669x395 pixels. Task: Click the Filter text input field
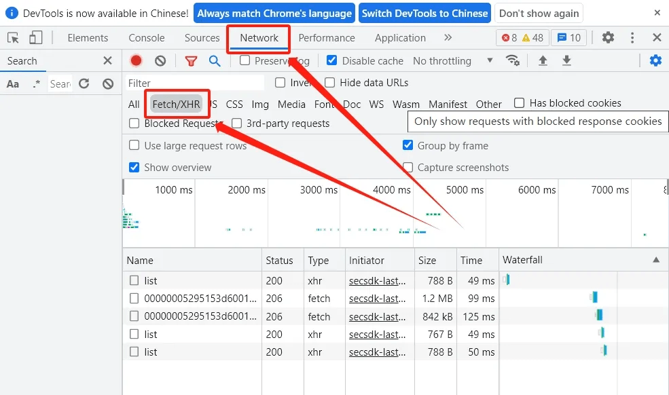195,83
